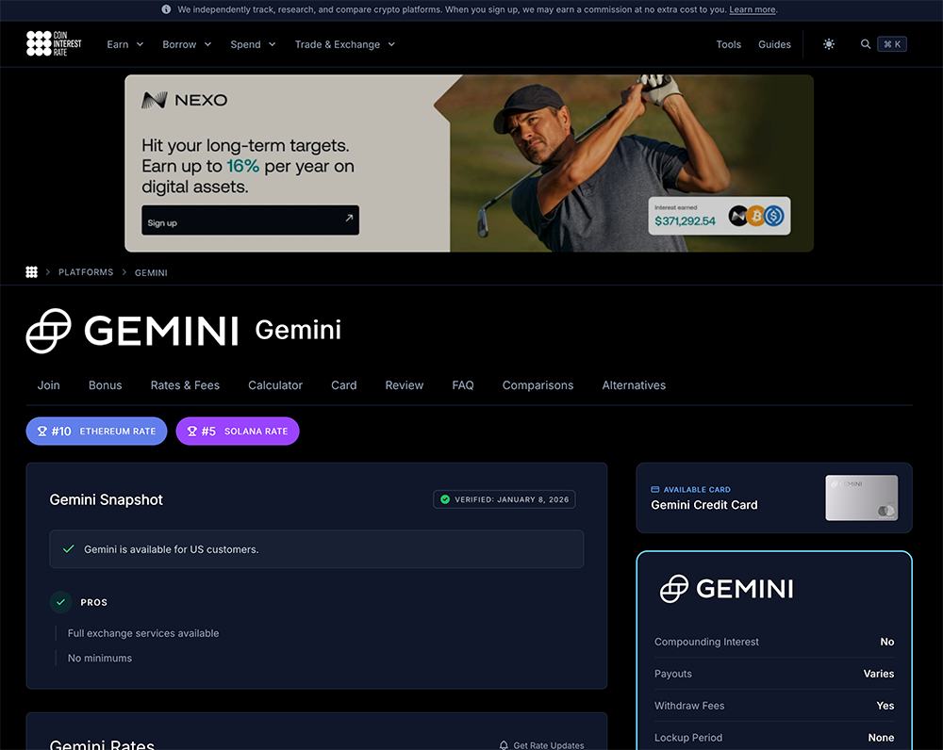Image resolution: width=943 pixels, height=750 pixels.
Task: Open the Tools menu item
Action: point(728,44)
